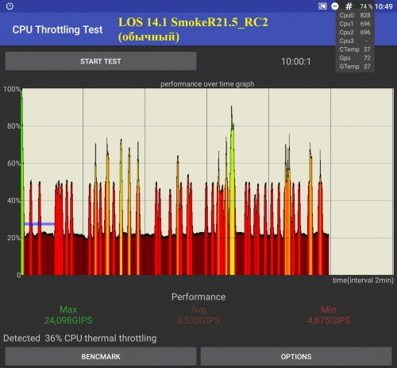
Task: Tap the 74 % battery indicator
Action: click(x=366, y=6)
